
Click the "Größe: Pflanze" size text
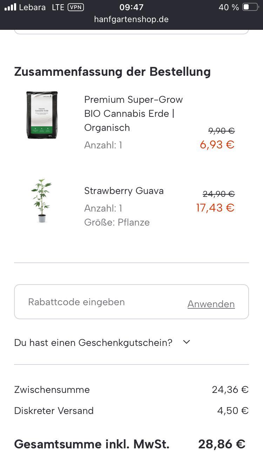(117, 222)
